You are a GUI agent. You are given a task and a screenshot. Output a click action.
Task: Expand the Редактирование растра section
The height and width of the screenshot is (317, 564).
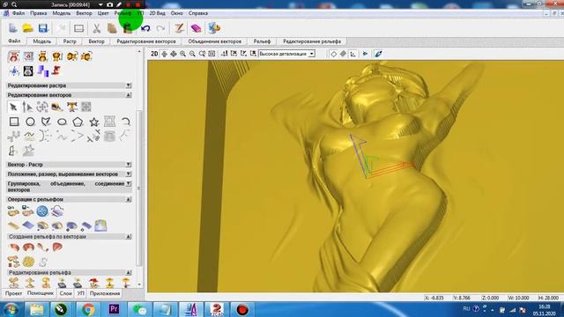pyautogui.click(x=129, y=85)
